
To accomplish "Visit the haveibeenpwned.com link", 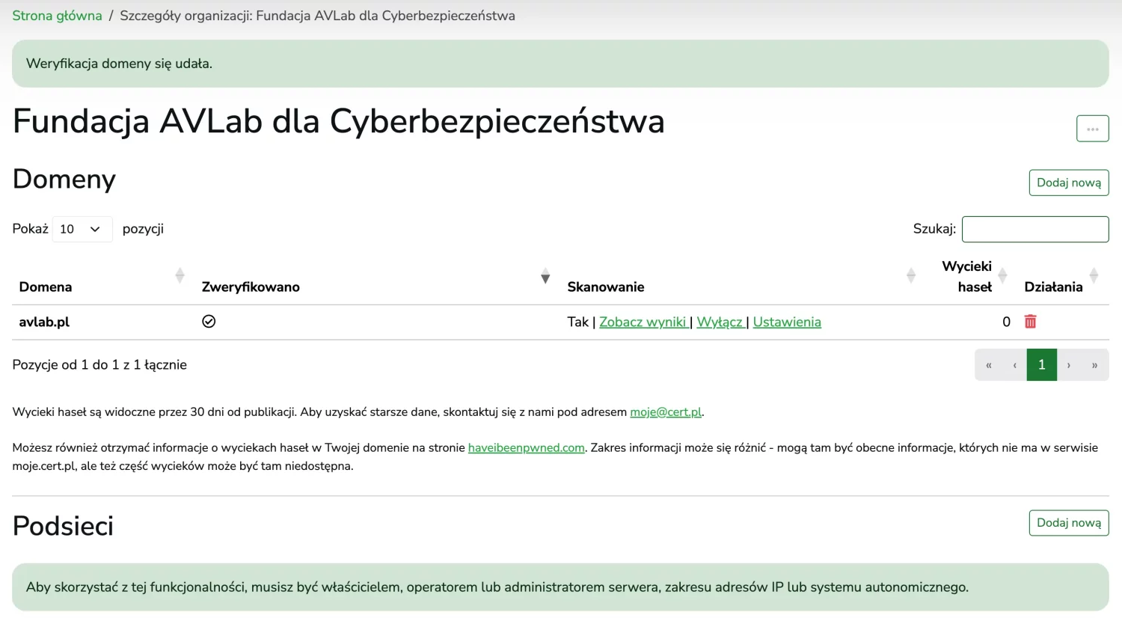I will (x=527, y=448).
